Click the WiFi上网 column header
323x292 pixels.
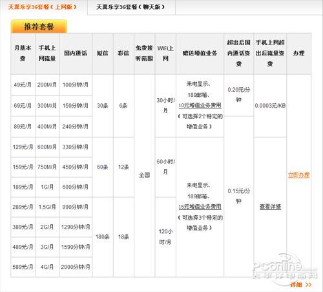tap(165, 53)
